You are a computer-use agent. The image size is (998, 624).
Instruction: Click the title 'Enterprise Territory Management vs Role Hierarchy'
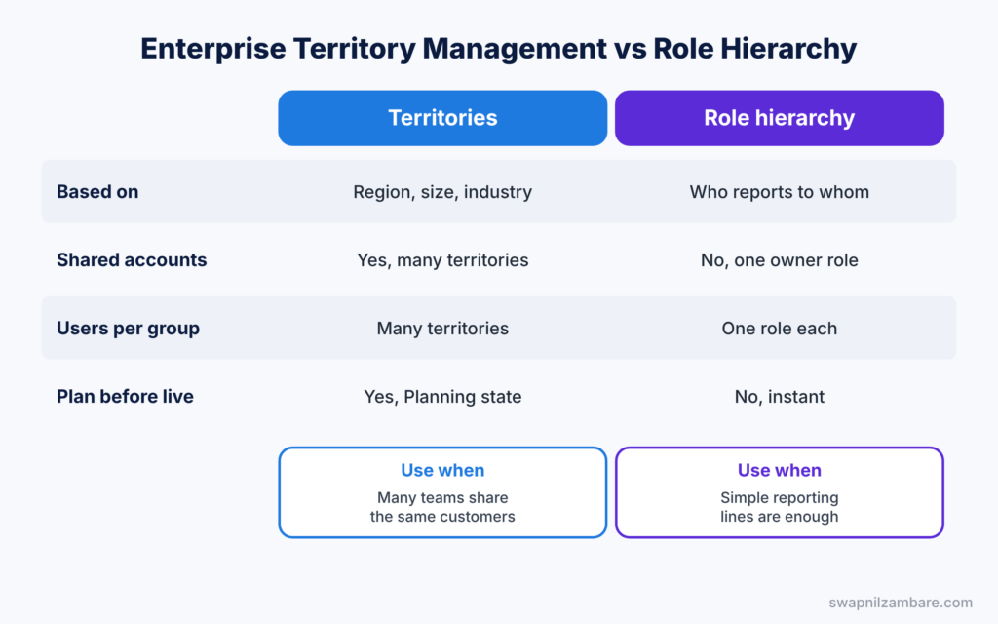[x=498, y=49]
